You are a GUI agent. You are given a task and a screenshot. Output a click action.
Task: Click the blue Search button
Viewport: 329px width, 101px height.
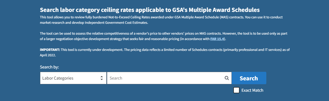coord(249,78)
